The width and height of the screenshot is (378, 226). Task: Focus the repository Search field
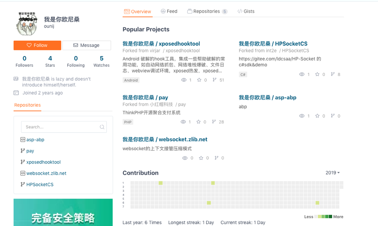pyautogui.click(x=64, y=127)
